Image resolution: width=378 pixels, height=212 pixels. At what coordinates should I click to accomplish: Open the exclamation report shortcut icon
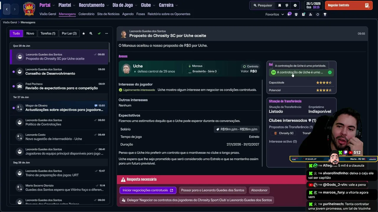click(x=303, y=14)
